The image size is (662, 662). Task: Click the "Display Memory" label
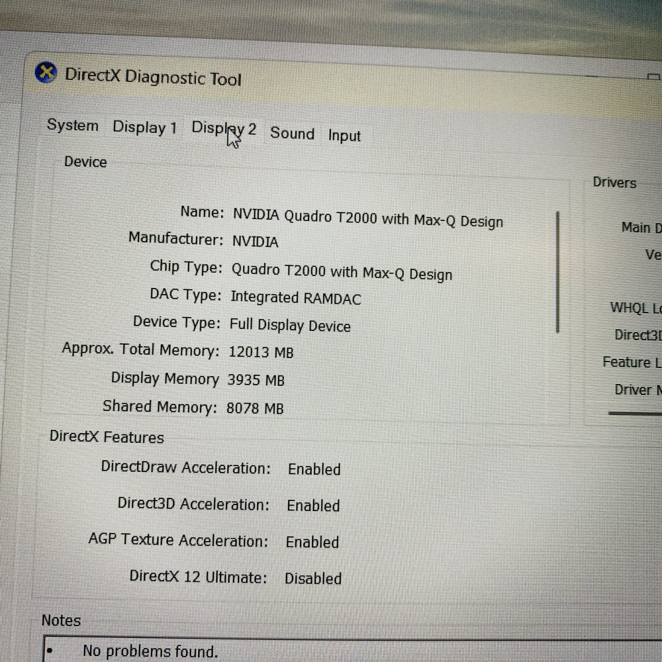point(165,378)
